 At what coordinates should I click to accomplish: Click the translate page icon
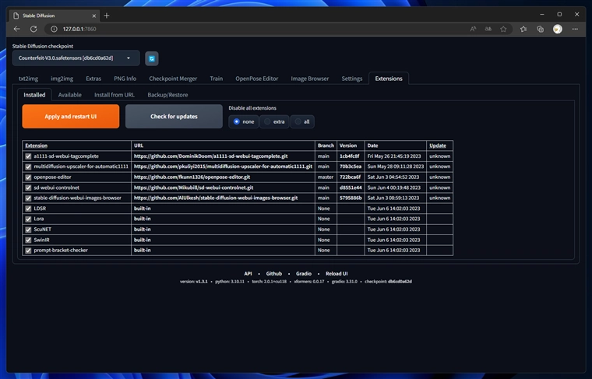(x=488, y=29)
